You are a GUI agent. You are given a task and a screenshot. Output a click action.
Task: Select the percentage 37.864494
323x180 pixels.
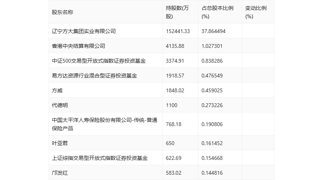coord(214,31)
